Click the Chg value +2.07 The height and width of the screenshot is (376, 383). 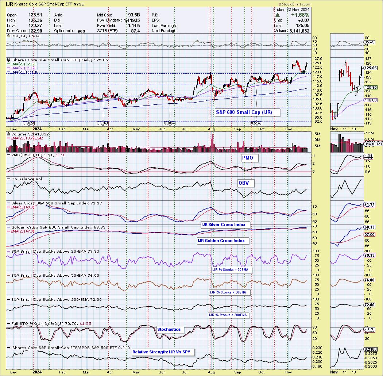304,20
